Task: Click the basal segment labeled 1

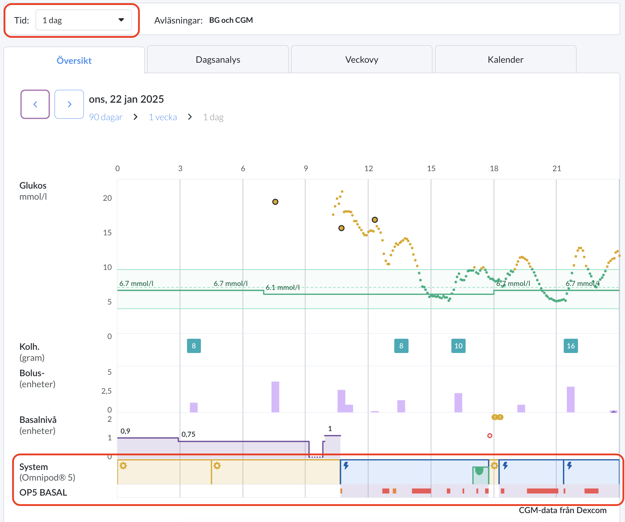Action: coord(332,446)
